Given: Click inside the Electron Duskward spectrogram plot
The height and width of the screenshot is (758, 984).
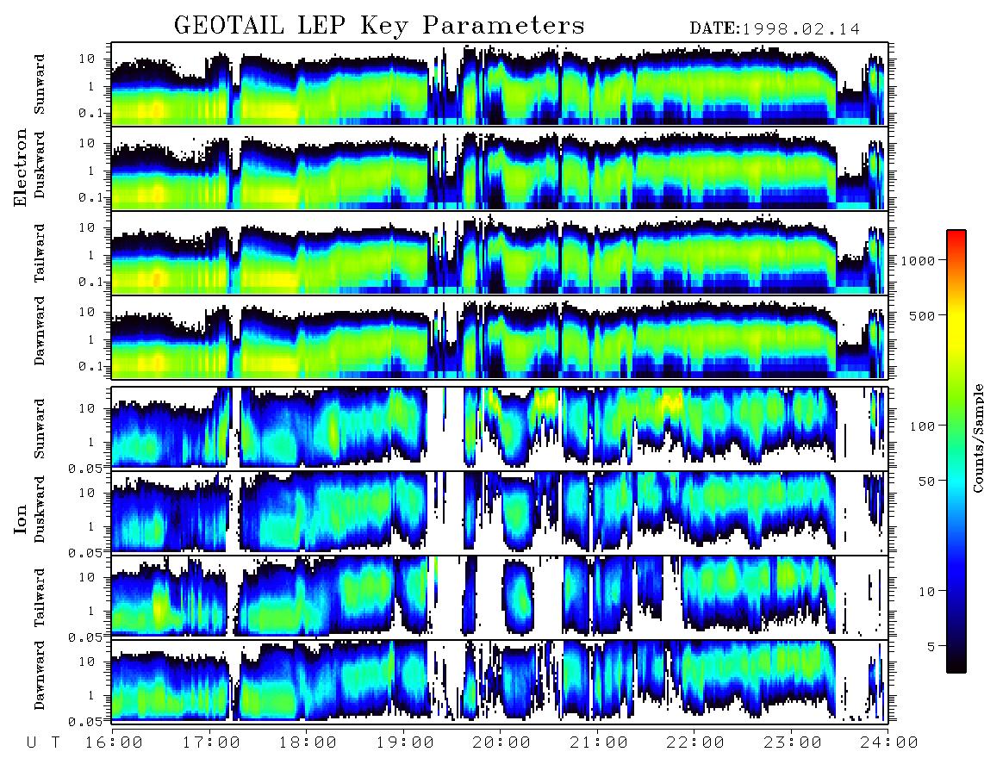Looking at the screenshot, I should (500, 168).
